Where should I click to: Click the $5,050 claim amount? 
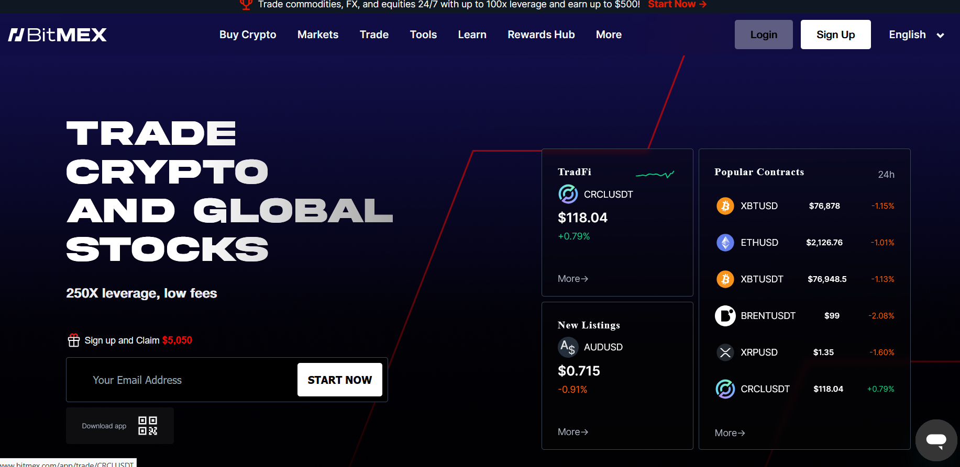177,340
